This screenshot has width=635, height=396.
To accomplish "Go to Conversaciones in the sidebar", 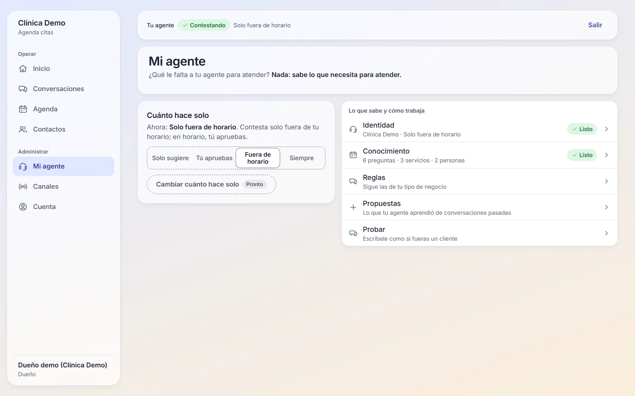I will 63,89.
